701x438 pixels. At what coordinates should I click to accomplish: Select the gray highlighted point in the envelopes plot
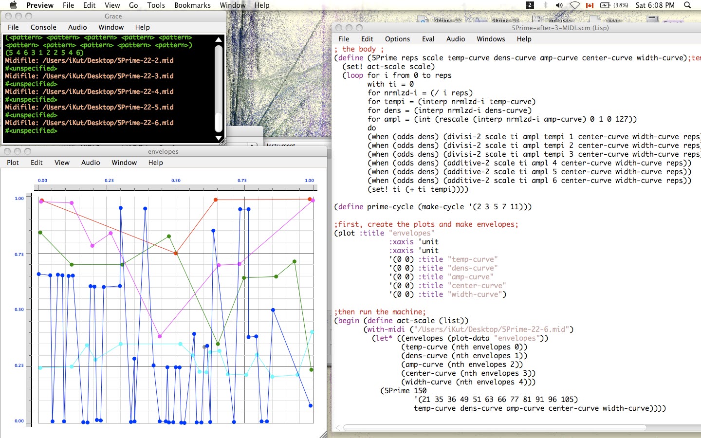204,347
